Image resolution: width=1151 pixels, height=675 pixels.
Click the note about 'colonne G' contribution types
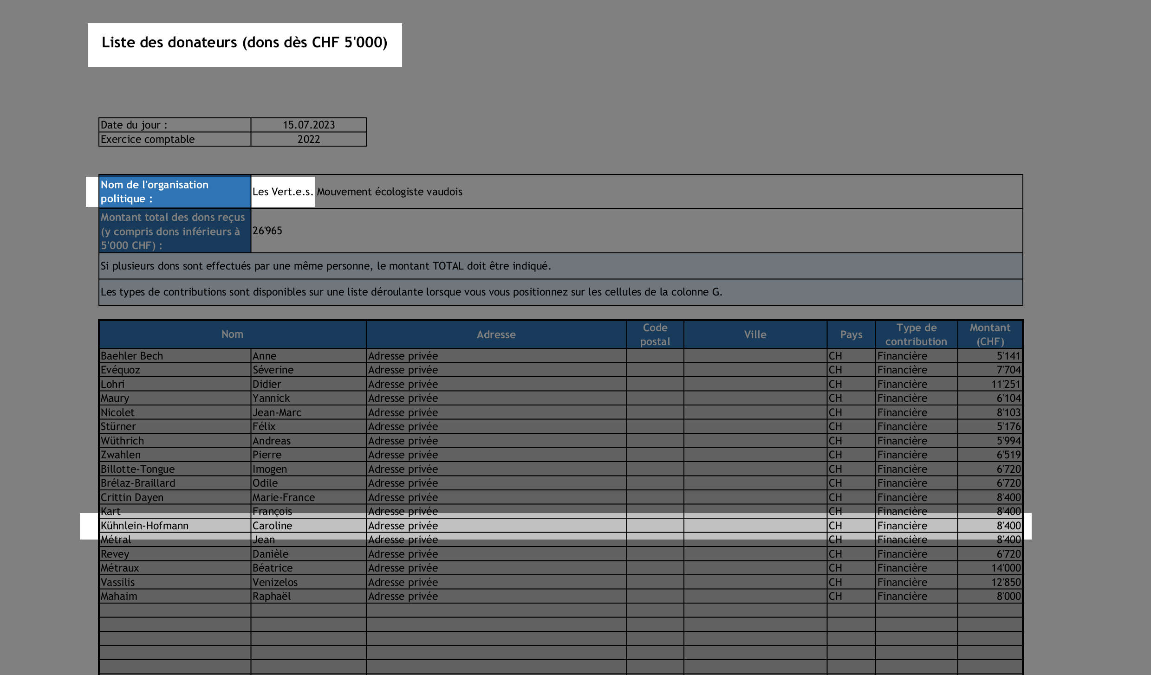click(x=560, y=292)
